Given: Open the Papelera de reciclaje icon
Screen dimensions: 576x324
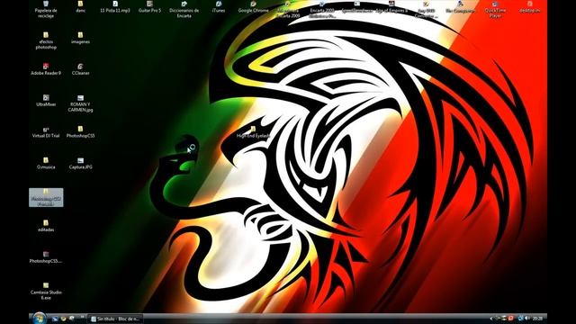Looking at the screenshot, I should pyautogui.click(x=46, y=9).
